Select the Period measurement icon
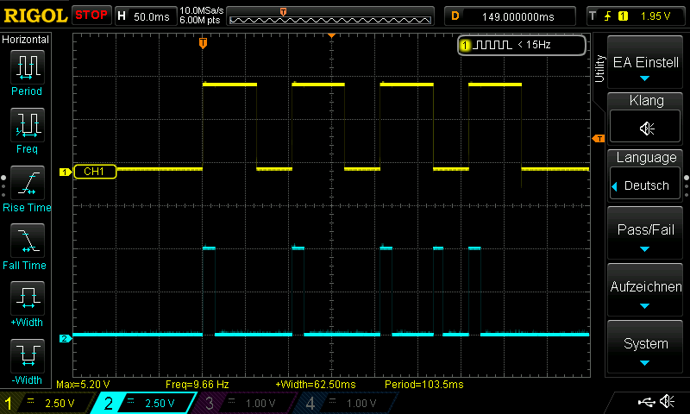This screenshot has width=690, height=414. (x=27, y=66)
